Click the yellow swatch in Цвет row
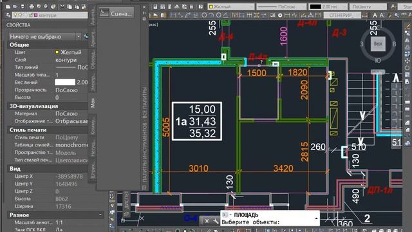 tap(57, 52)
